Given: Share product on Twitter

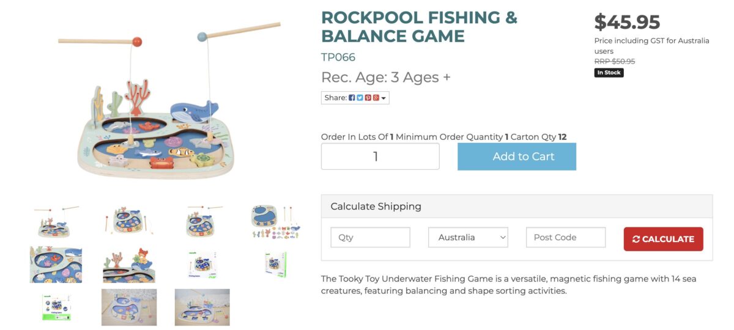Looking at the screenshot, I should click(360, 98).
